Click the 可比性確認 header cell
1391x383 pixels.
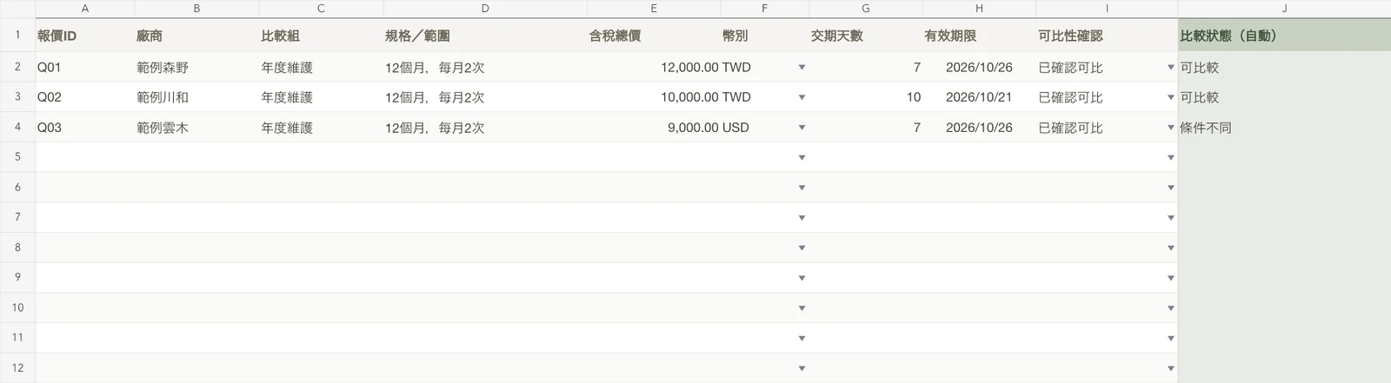[1107, 36]
